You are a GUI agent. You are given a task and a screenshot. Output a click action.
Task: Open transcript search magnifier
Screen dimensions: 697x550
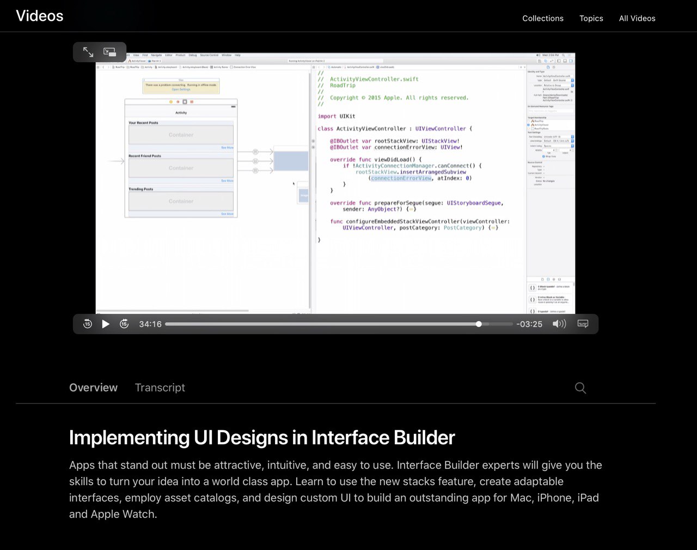click(580, 388)
